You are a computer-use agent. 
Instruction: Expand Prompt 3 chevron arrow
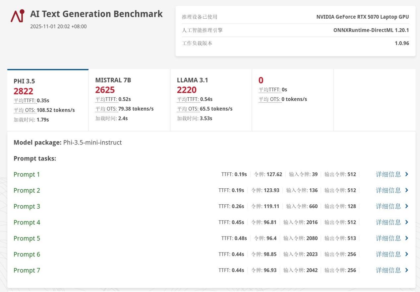407,206
